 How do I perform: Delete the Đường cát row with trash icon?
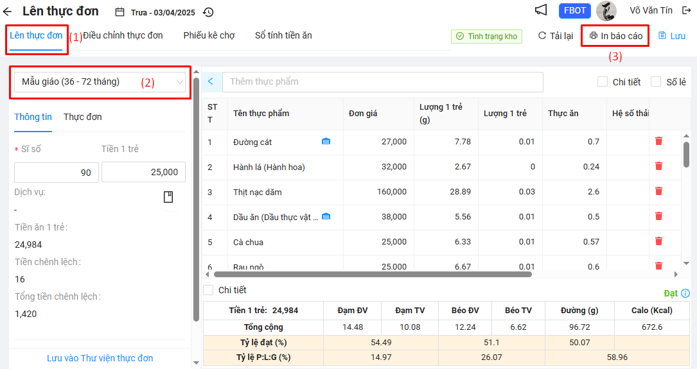658,141
